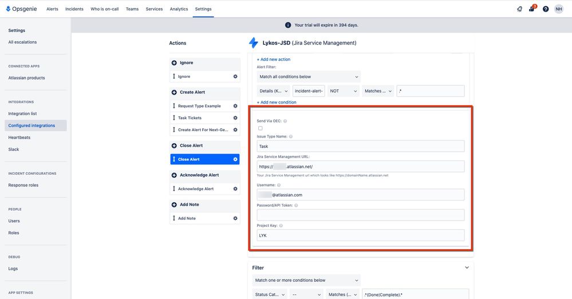Select Configured integrations in sidebar
Viewport: 572px width, 299px height.
pyautogui.click(x=35, y=125)
